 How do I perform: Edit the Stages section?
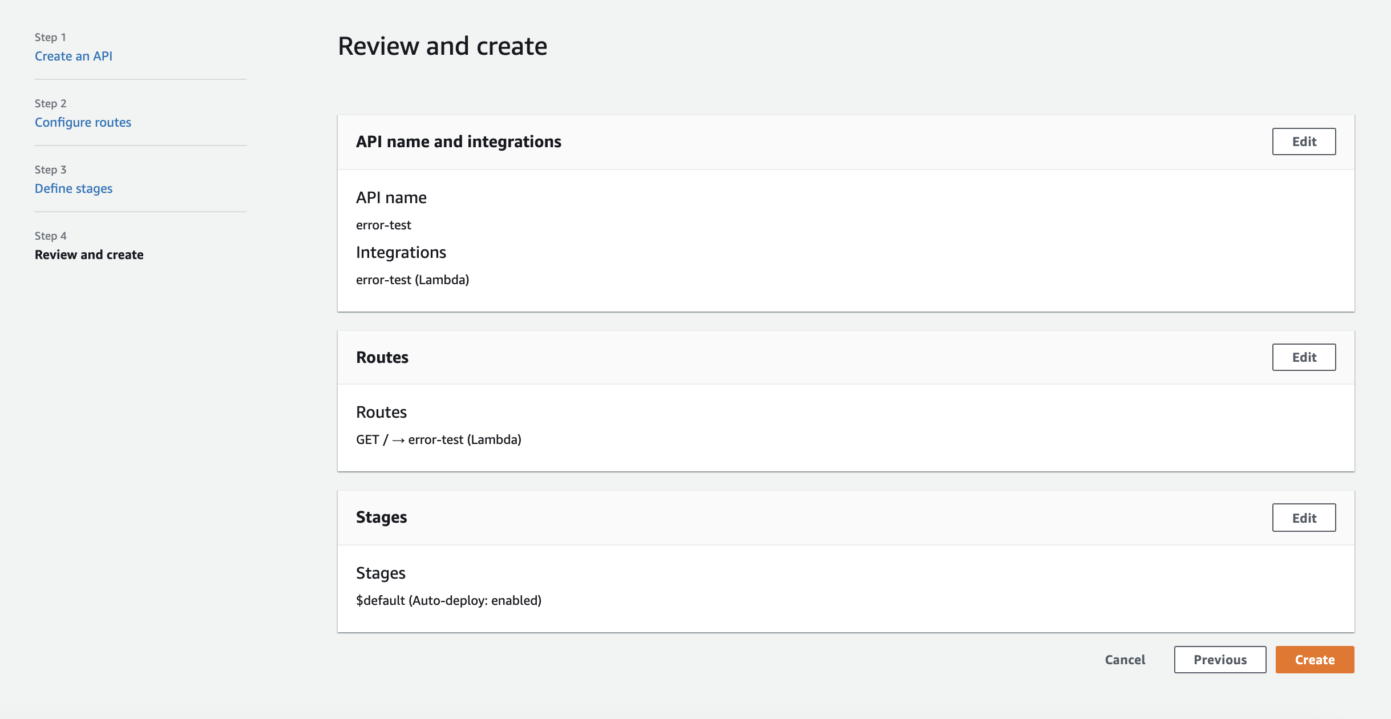tap(1304, 518)
